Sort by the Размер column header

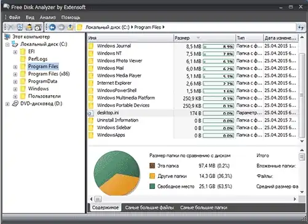point(205,38)
